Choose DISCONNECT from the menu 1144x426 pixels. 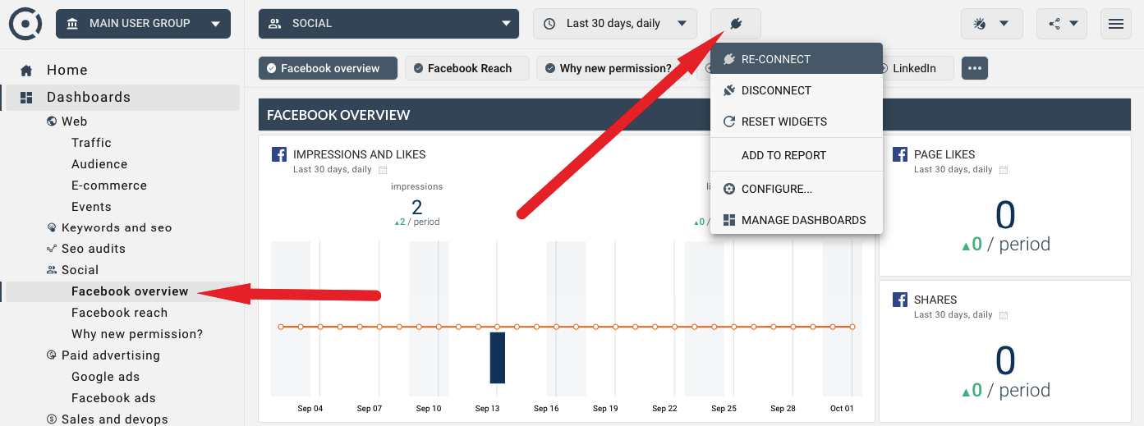[x=797, y=90]
